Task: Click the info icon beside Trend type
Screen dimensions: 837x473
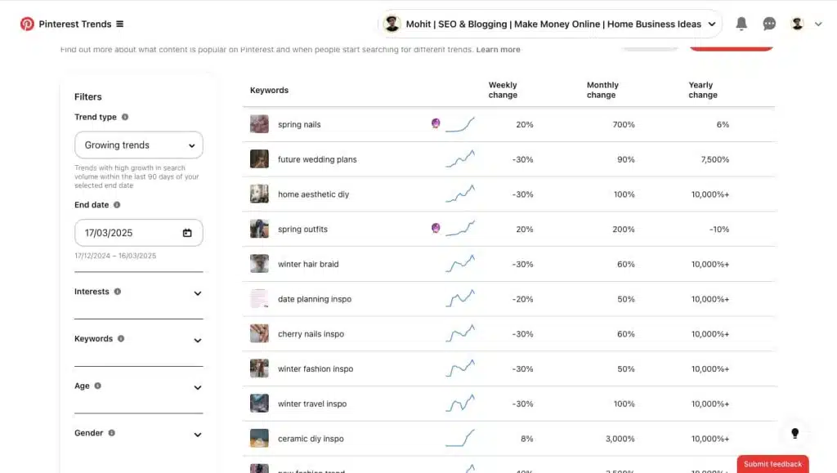Action: 123,117
